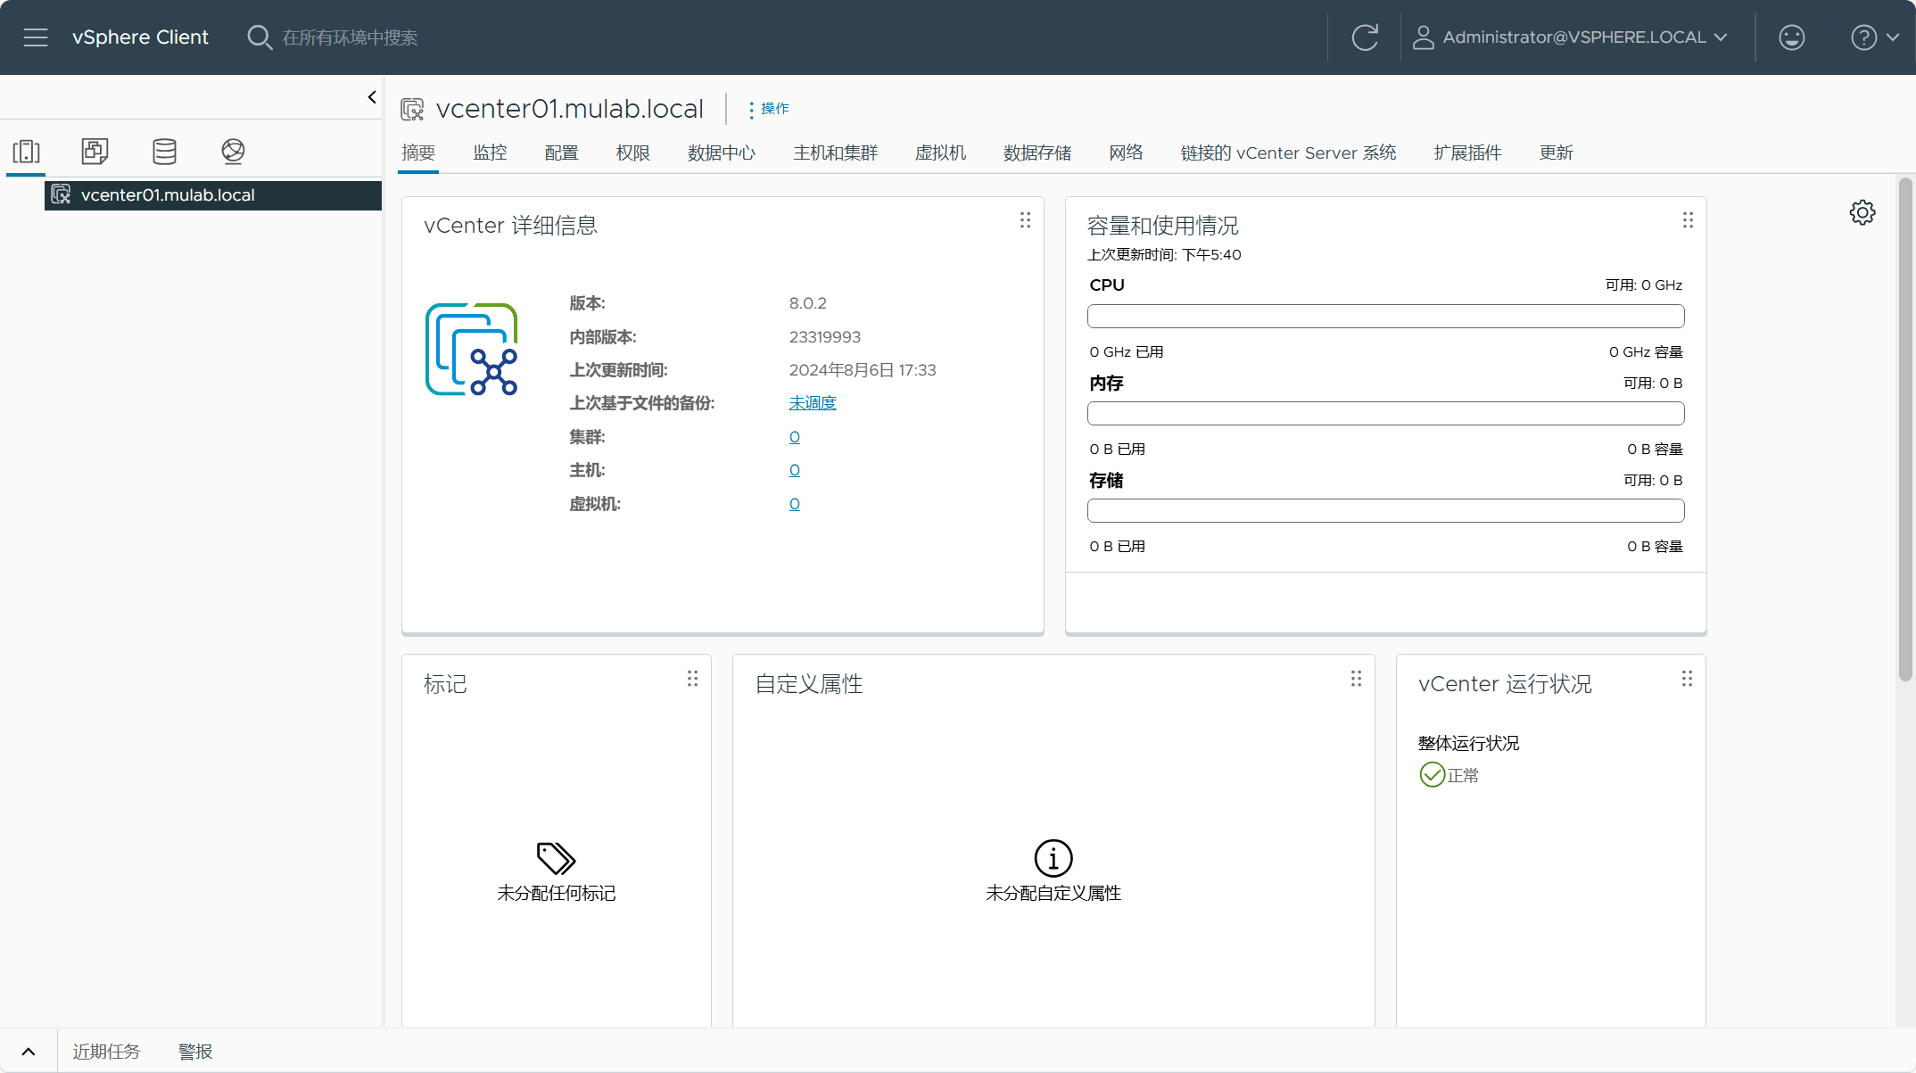This screenshot has width=1916, height=1073.
Task: Open the 操作 actions menu
Action: coord(769,109)
